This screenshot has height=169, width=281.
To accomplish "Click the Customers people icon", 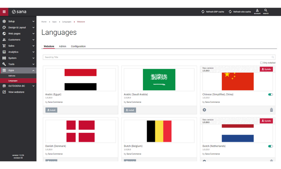I will pos(4,40).
